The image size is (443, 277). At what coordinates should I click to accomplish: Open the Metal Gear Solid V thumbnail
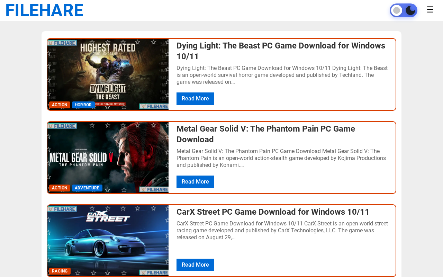(x=108, y=158)
